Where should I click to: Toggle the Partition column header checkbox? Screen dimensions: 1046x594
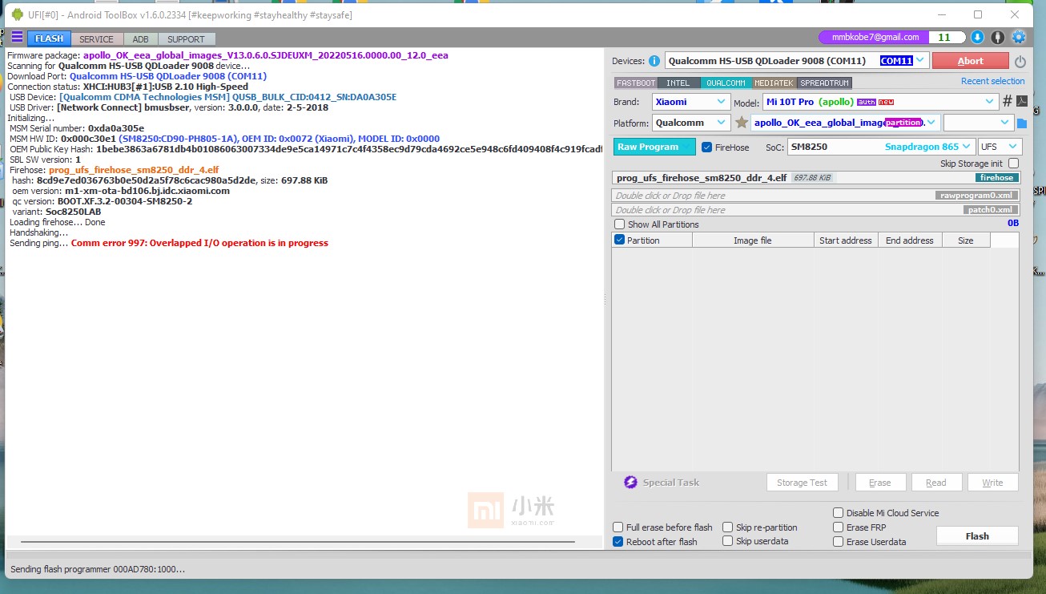[619, 240]
